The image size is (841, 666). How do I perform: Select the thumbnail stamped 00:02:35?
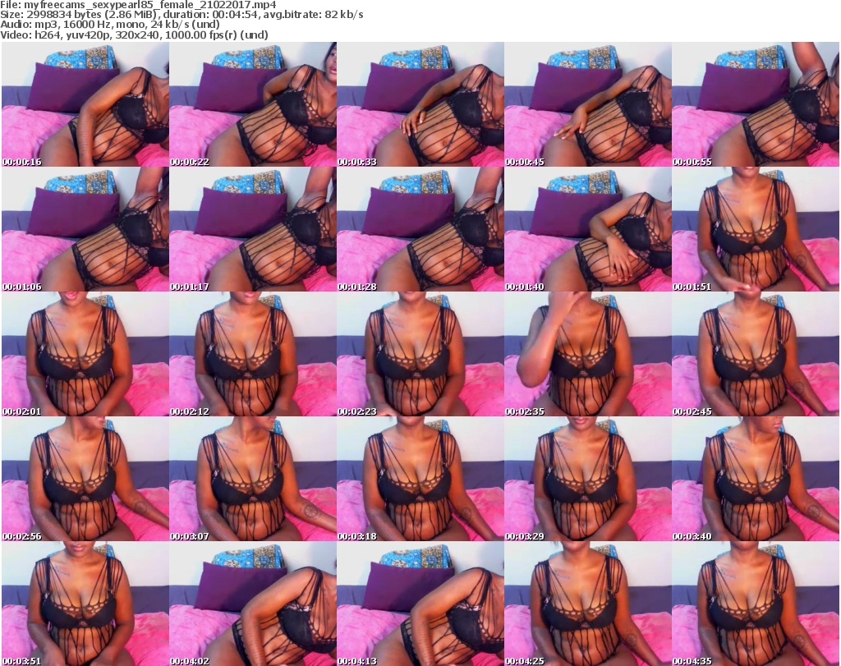(588, 355)
